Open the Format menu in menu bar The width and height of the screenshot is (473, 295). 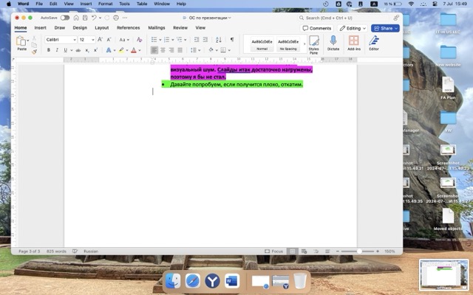(106, 4)
